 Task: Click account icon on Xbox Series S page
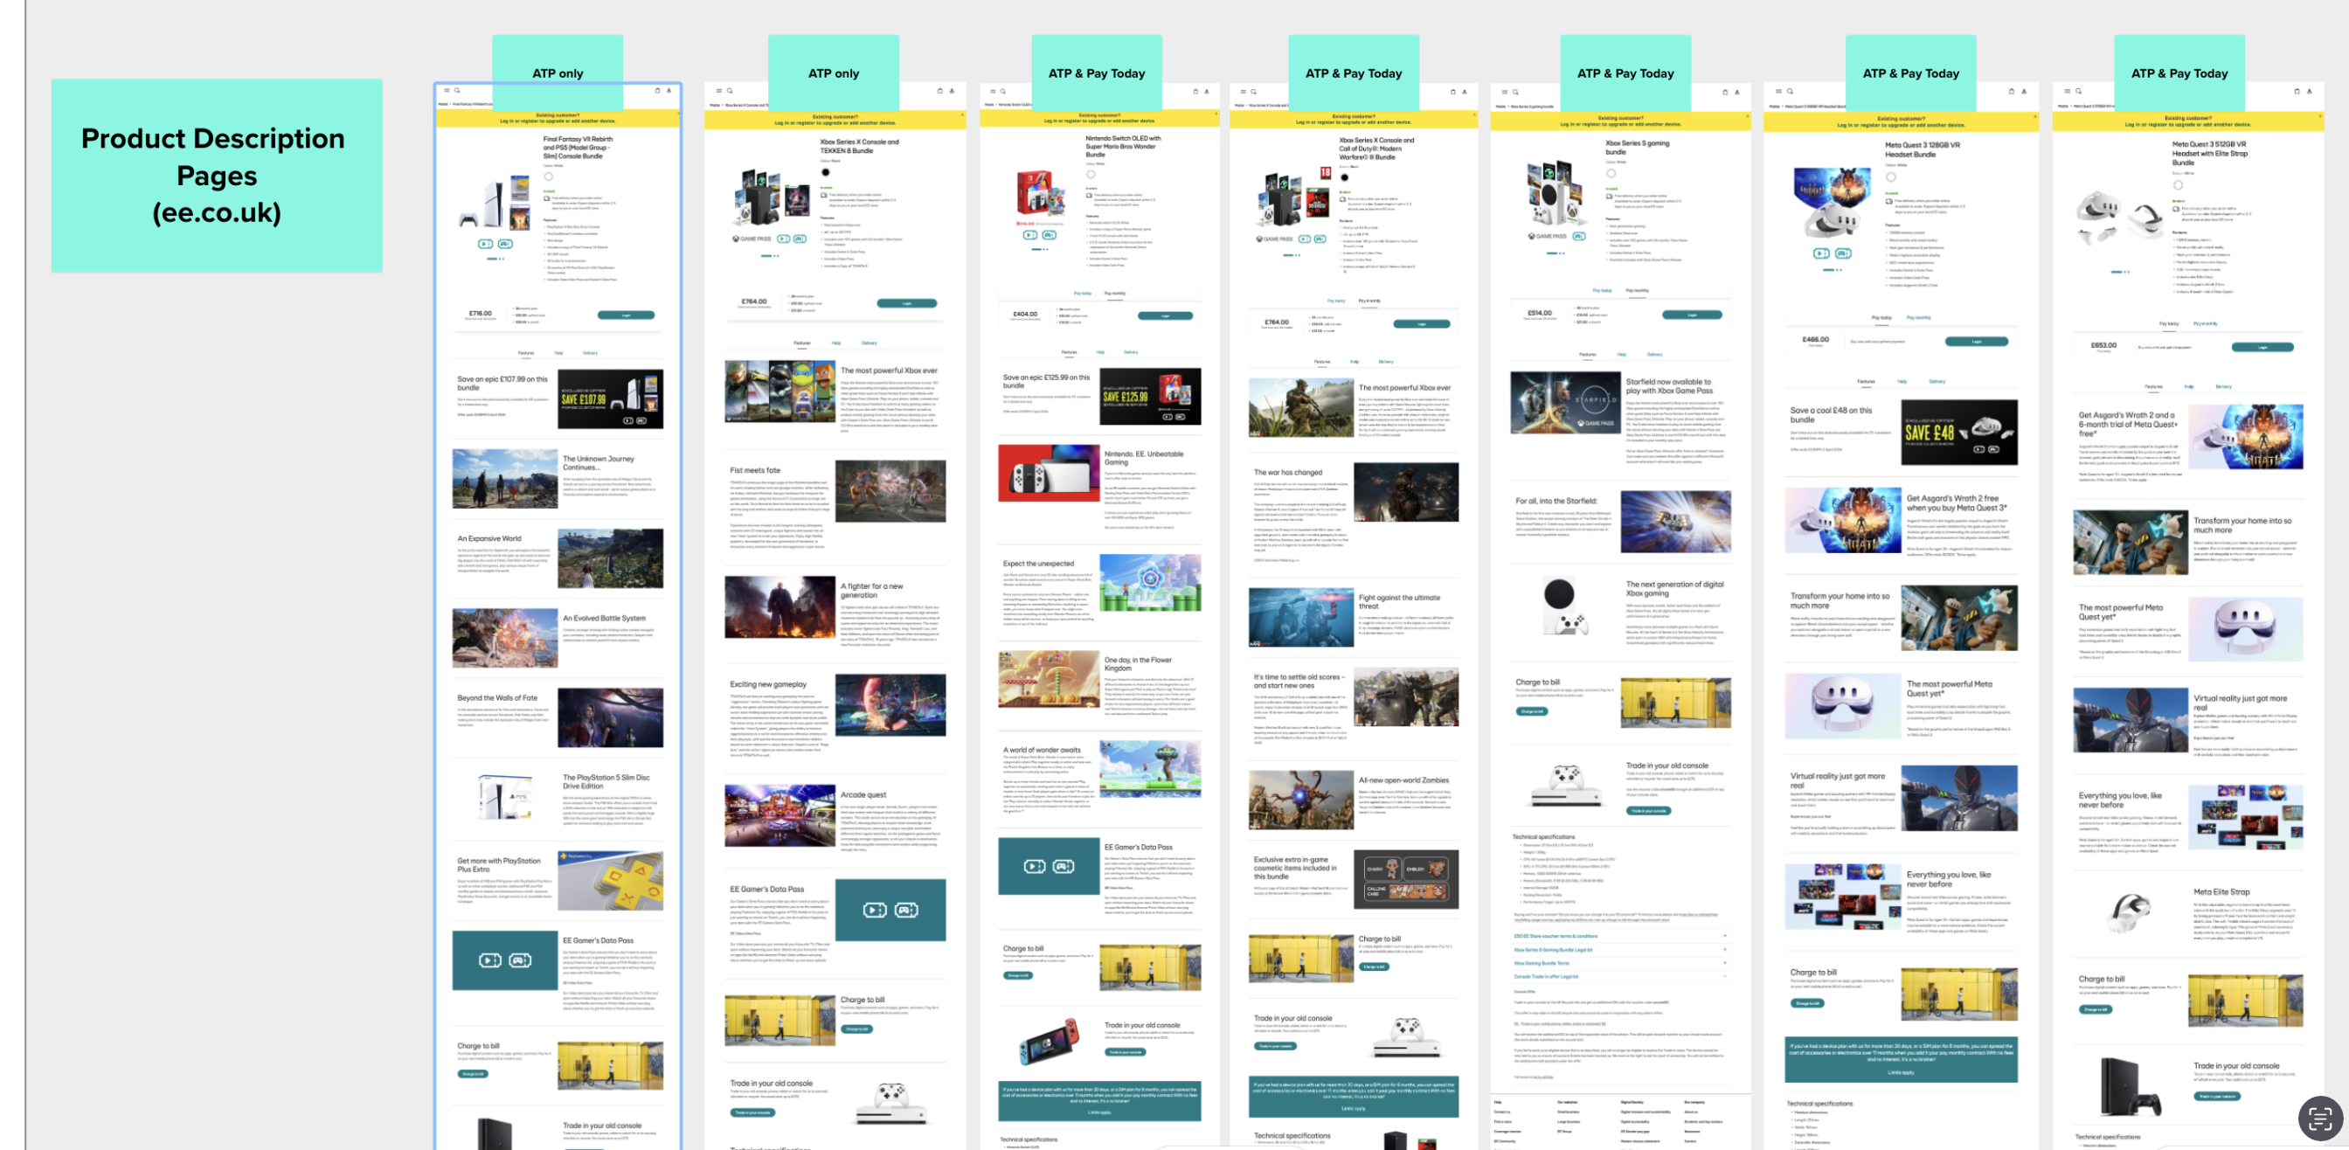tap(1737, 91)
